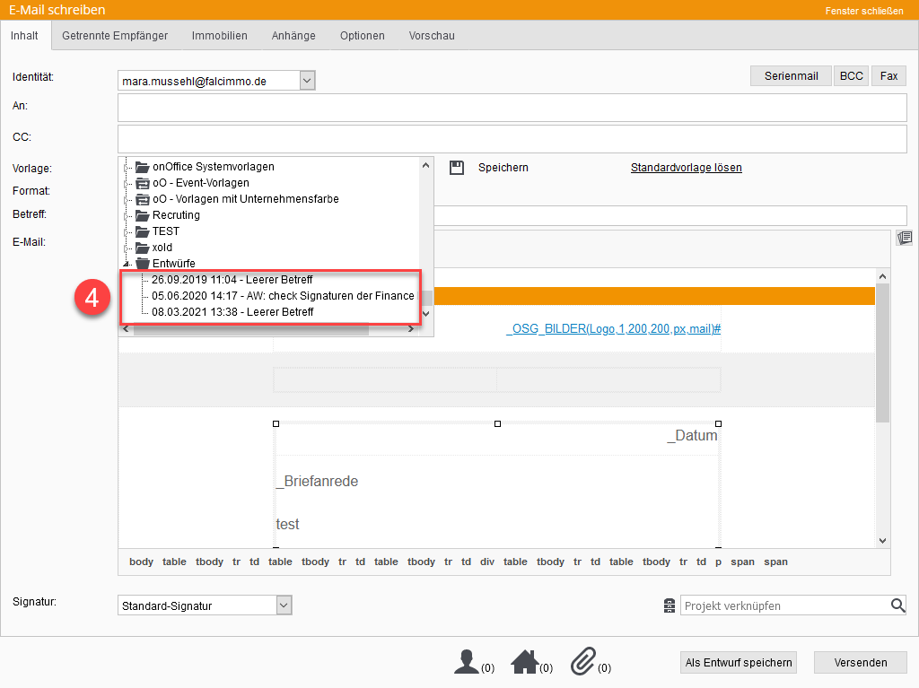Image resolution: width=919 pixels, height=688 pixels.
Task: Open the Signatur dropdown
Action: click(284, 605)
